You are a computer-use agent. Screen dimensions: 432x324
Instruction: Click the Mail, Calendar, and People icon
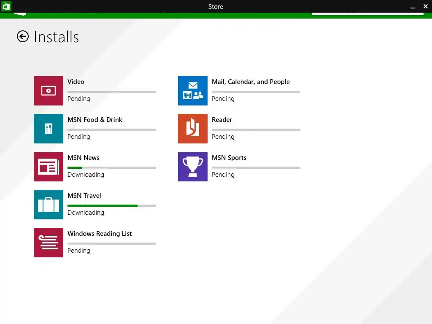193,91
